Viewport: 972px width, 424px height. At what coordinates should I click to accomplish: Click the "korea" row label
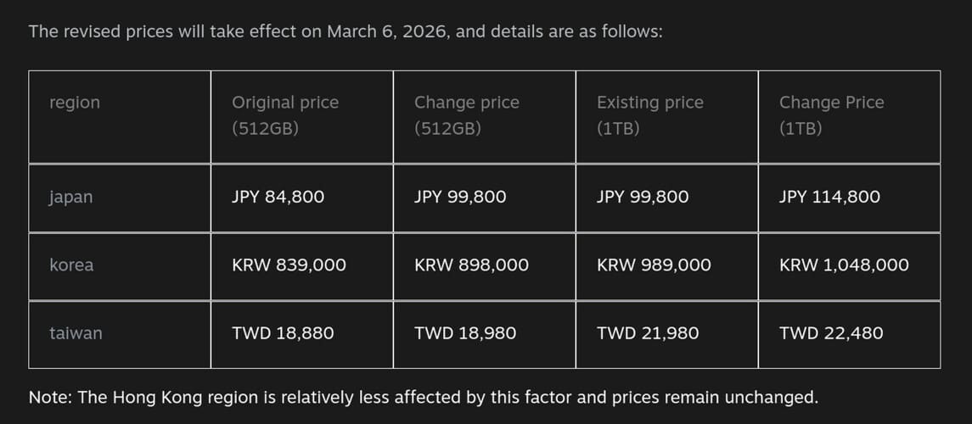coord(71,265)
